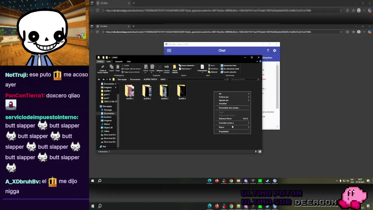Click Documentos in the address path
The width and height of the screenshot is (373, 210).
[135, 79]
